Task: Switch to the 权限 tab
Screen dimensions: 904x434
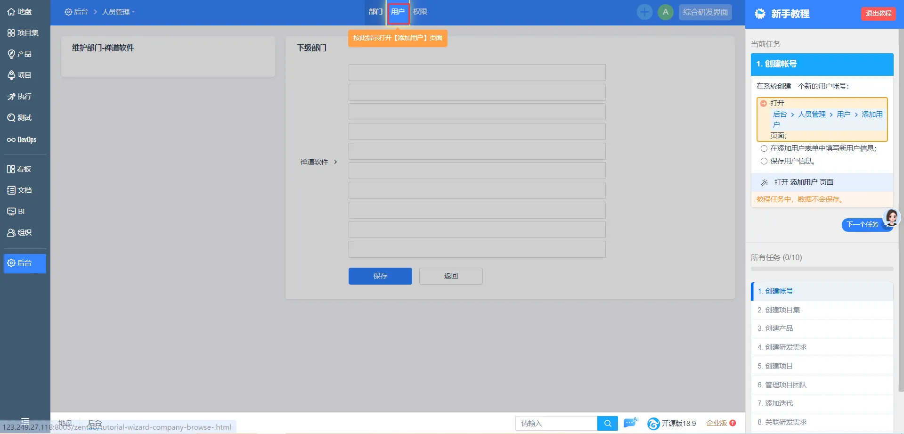Action: 420,12
